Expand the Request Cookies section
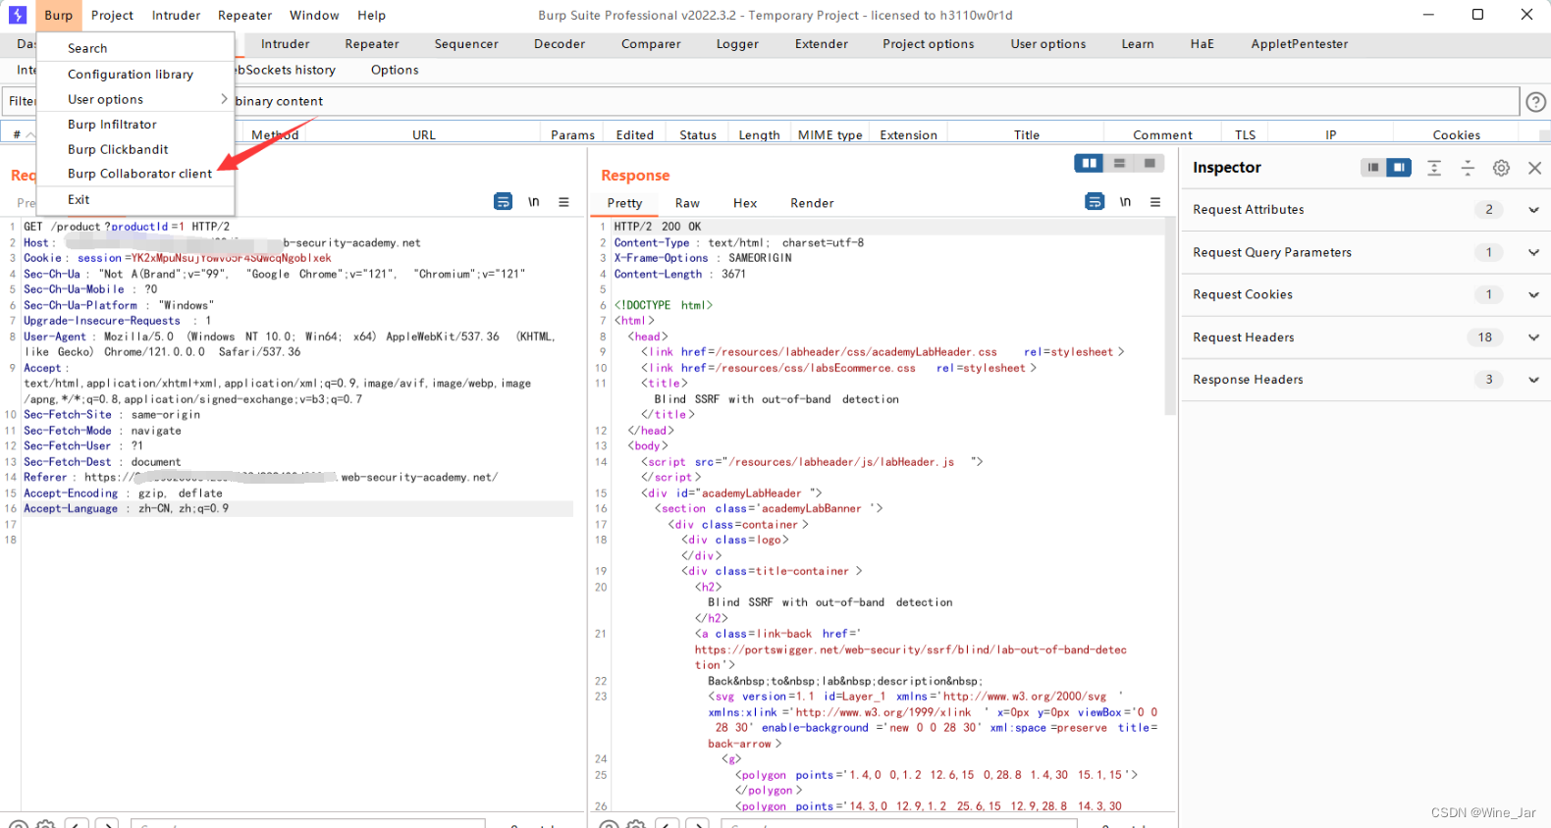The width and height of the screenshot is (1551, 828). (1533, 294)
